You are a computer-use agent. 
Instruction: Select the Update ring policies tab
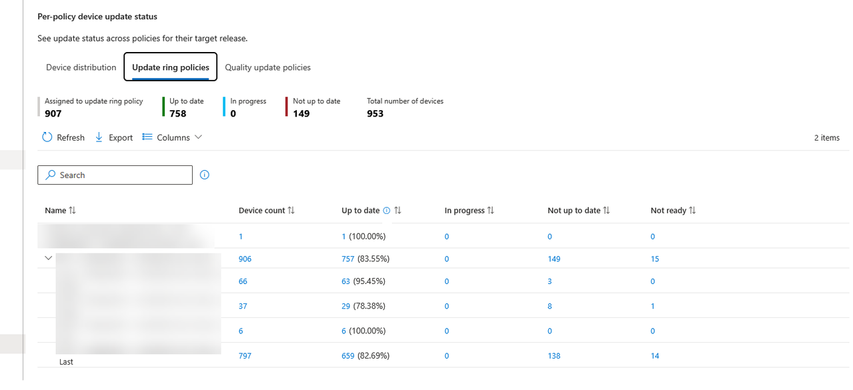[x=171, y=67]
